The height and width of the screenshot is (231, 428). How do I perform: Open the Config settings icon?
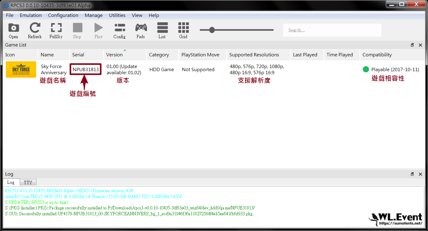[x=120, y=30]
